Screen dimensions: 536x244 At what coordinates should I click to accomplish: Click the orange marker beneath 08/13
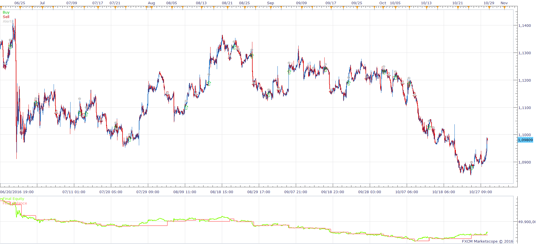coord(201,8)
